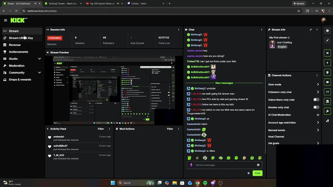Open Account age restriction options arrow
The height and width of the screenshot is (187, 333).
[318, 123]
